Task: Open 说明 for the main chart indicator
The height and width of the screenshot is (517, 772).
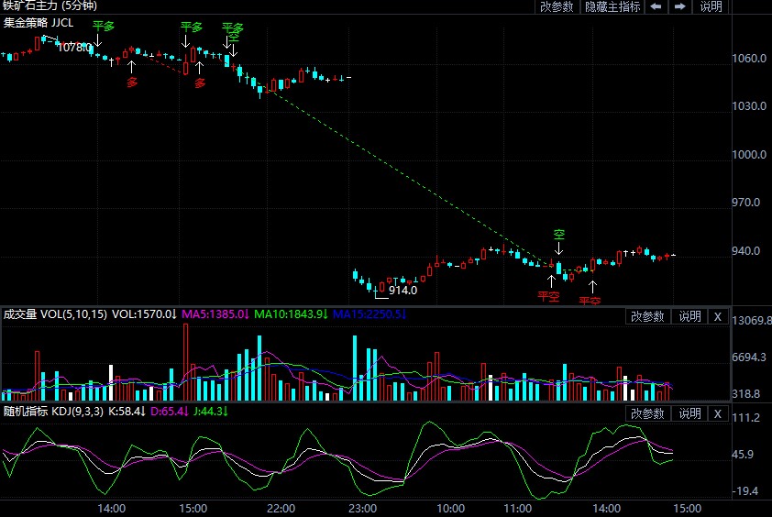Action: click(711, 6)
